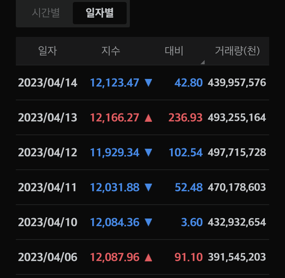The height and width of the screenshot is (278, 285).
Task: Click volume 391,545,203
Action: click(237, 257)
